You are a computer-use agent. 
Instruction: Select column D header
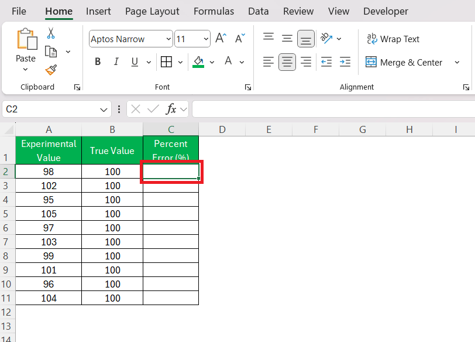pos(222,129)
